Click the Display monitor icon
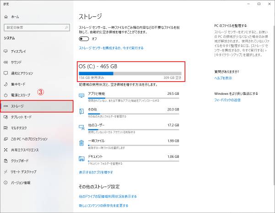Image resolution: width=275 pixels, height=213 pixels. tap(5, 51)
